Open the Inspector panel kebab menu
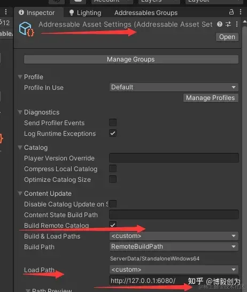This screenshot has width=247, height=292. [241, 12]
